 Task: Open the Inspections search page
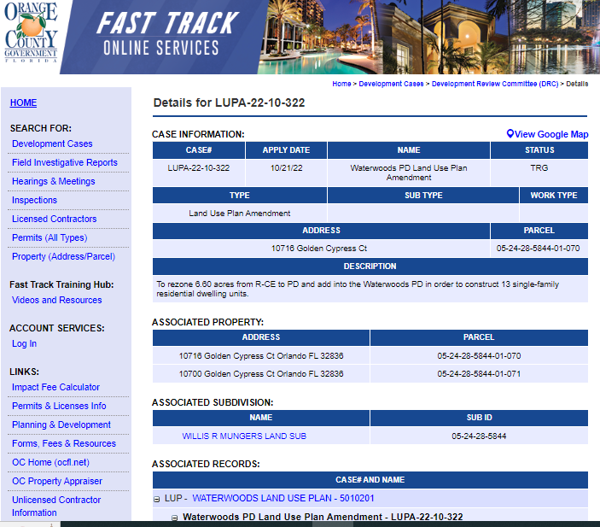(34, 200)
